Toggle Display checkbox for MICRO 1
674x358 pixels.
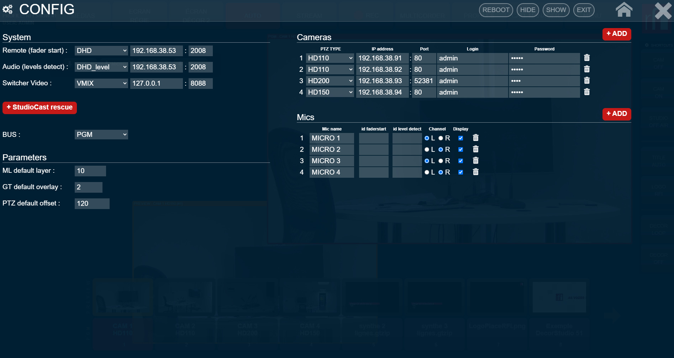(x=460, y=138)
